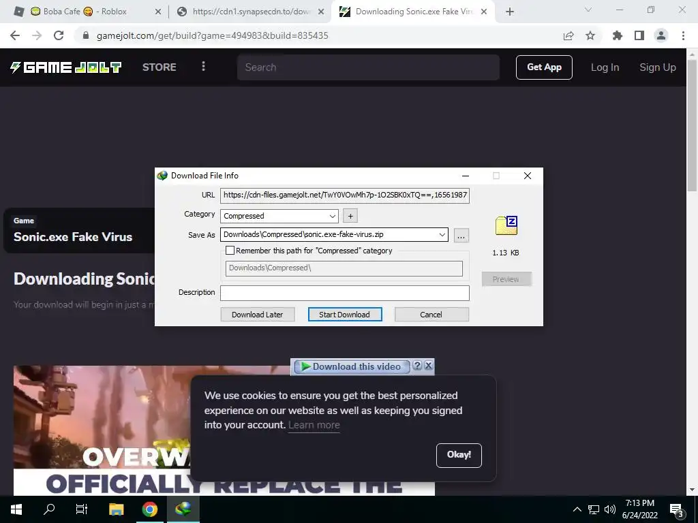Click the Get App button
This screenshot has height=523, width=698.
(x=544, y=67)
